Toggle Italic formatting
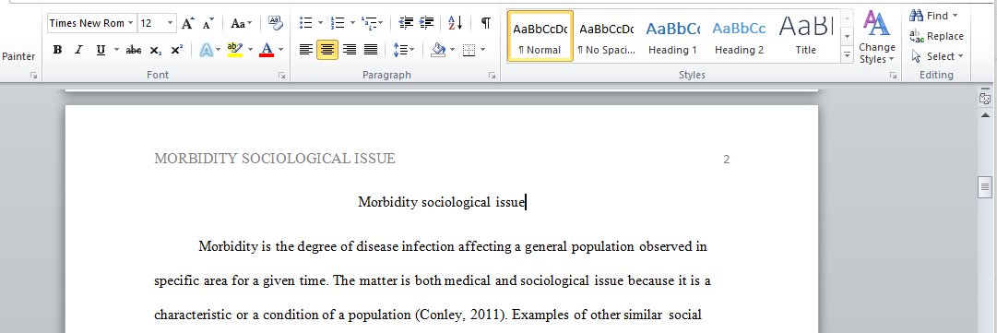The image size is (997, 333). tap(78, 50)
